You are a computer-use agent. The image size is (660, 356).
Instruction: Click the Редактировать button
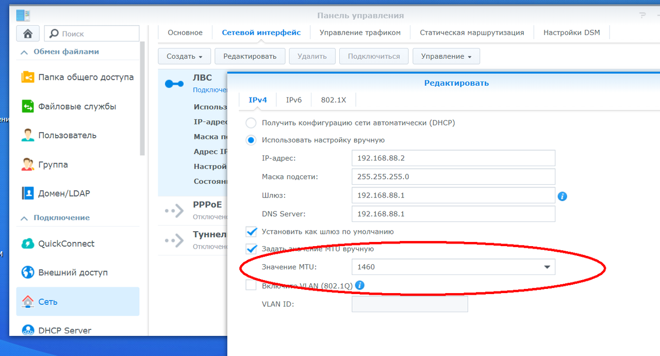tap(250, 56)
